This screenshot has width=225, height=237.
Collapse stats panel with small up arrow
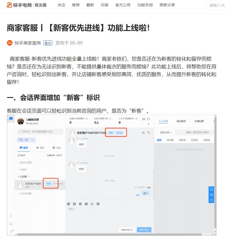click(x=149, y=124)
